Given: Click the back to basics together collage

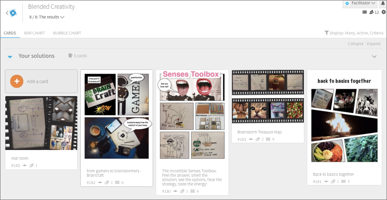Looking at the screenshot, I should [344, 119].
